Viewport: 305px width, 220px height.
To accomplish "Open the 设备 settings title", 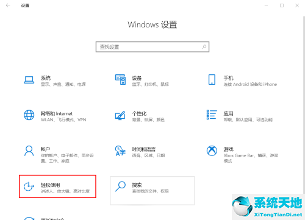I will pyautogui.click(x=137, y=78).
